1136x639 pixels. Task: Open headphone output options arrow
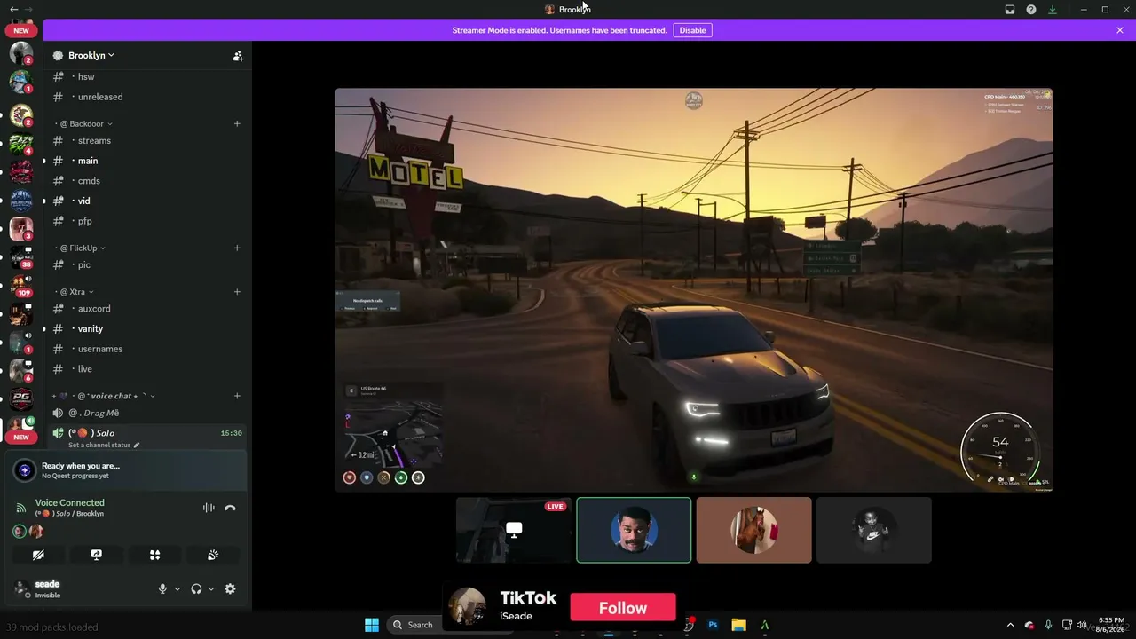tap(210, 588)
